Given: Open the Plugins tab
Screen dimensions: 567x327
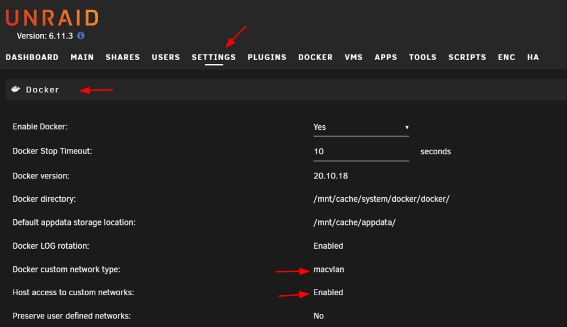Looking at the screenshot, I should tap(267, 57).
